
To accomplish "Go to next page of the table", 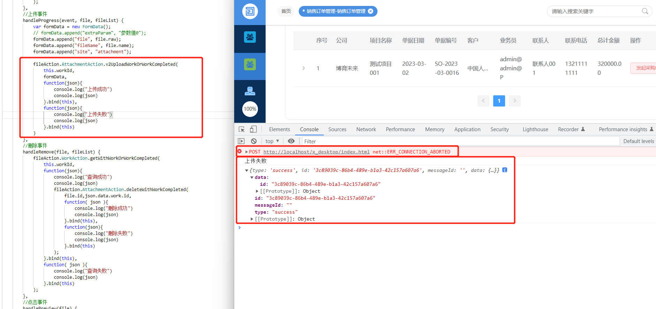I will click(515, 101).
